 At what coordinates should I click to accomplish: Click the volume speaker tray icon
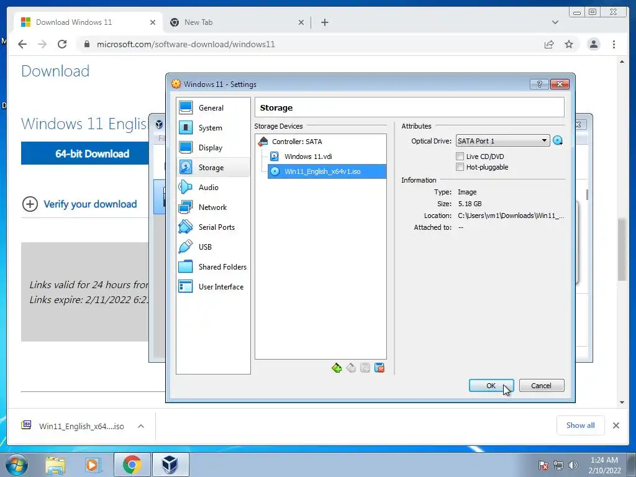573,465
